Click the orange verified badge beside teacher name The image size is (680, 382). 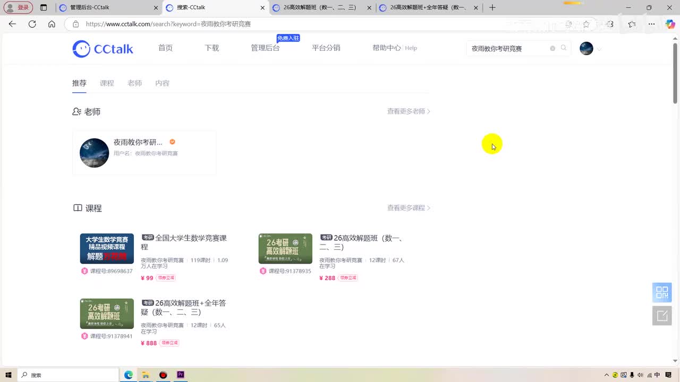pyautogui.click(x=172, y=142)
